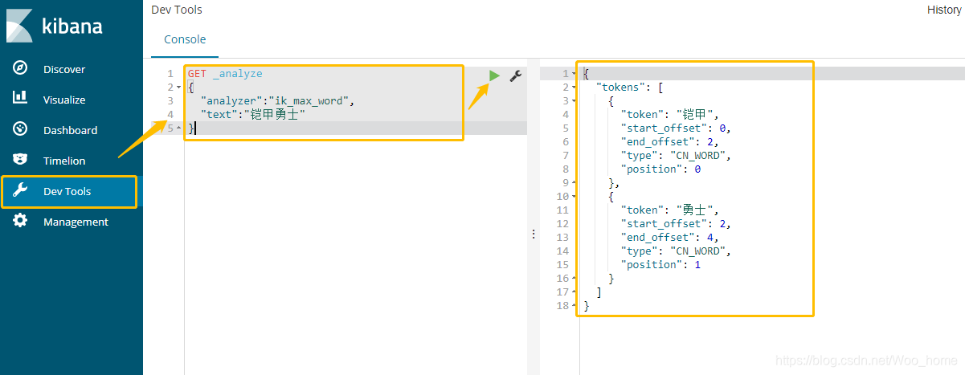
Task: Toggle fold arrow at response line 17
Action: (574, 292)
